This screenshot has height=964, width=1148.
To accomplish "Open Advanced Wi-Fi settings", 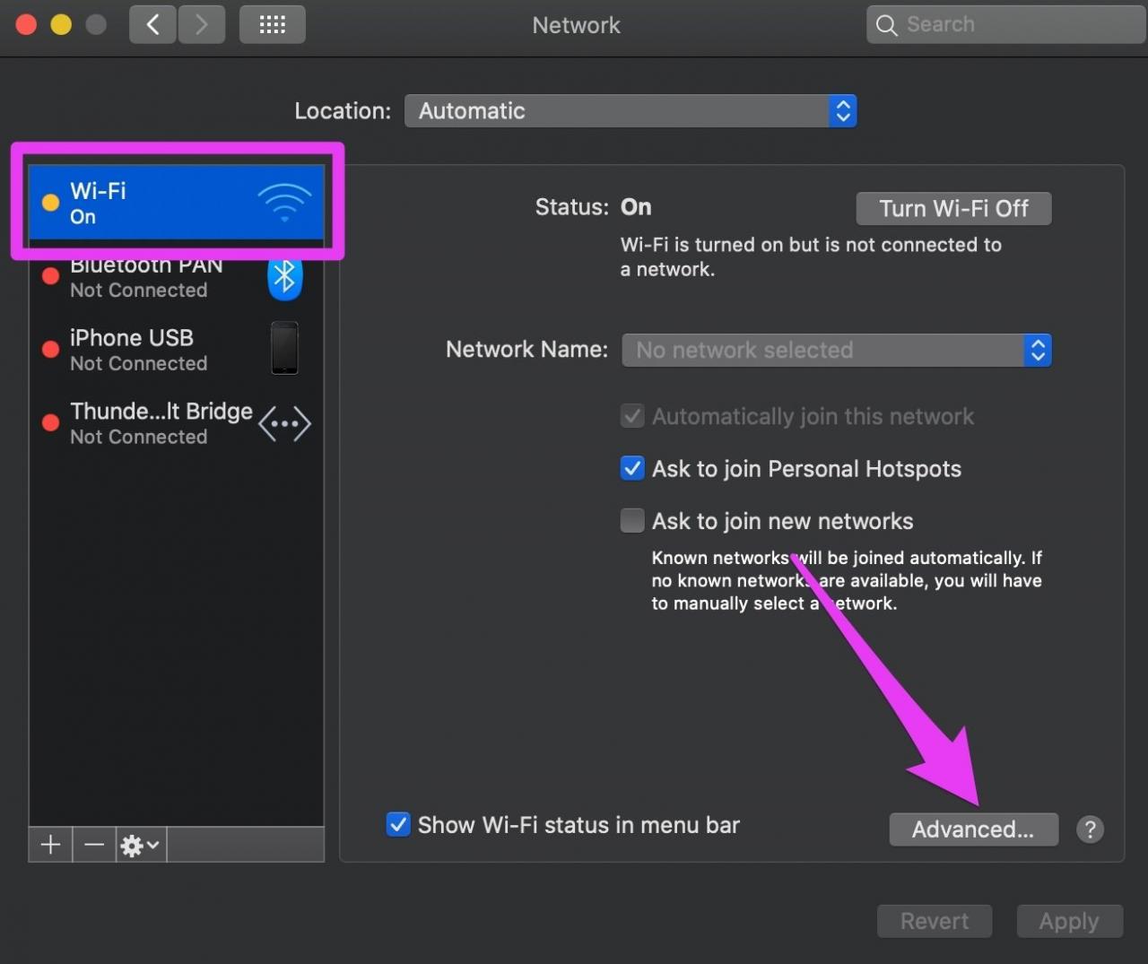I will point(973,829).
